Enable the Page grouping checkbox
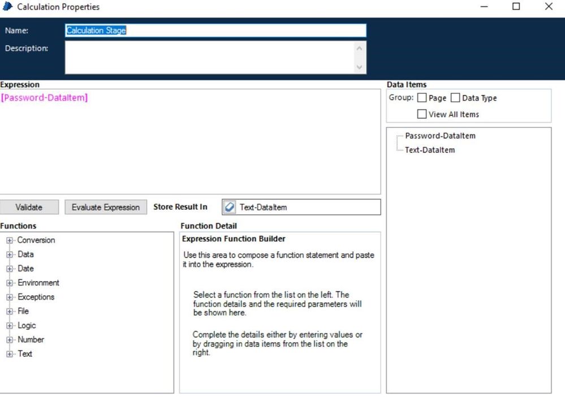565x397 pixels. point(421,98)
